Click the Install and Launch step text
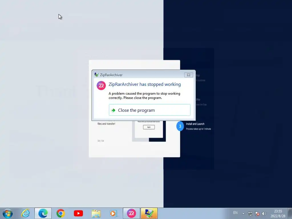 195,124
